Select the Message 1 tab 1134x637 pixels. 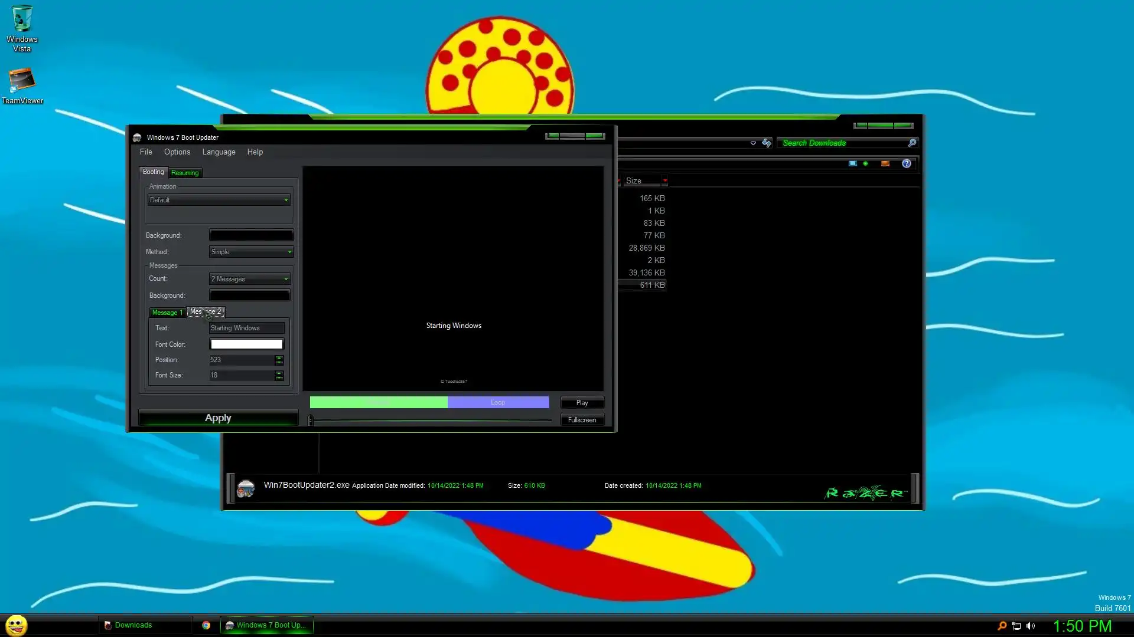coord(167,313)
